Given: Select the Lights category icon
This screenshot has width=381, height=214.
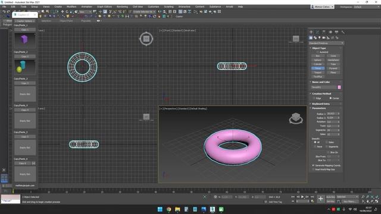Looking at the screenshot, I should pos(320,37).
